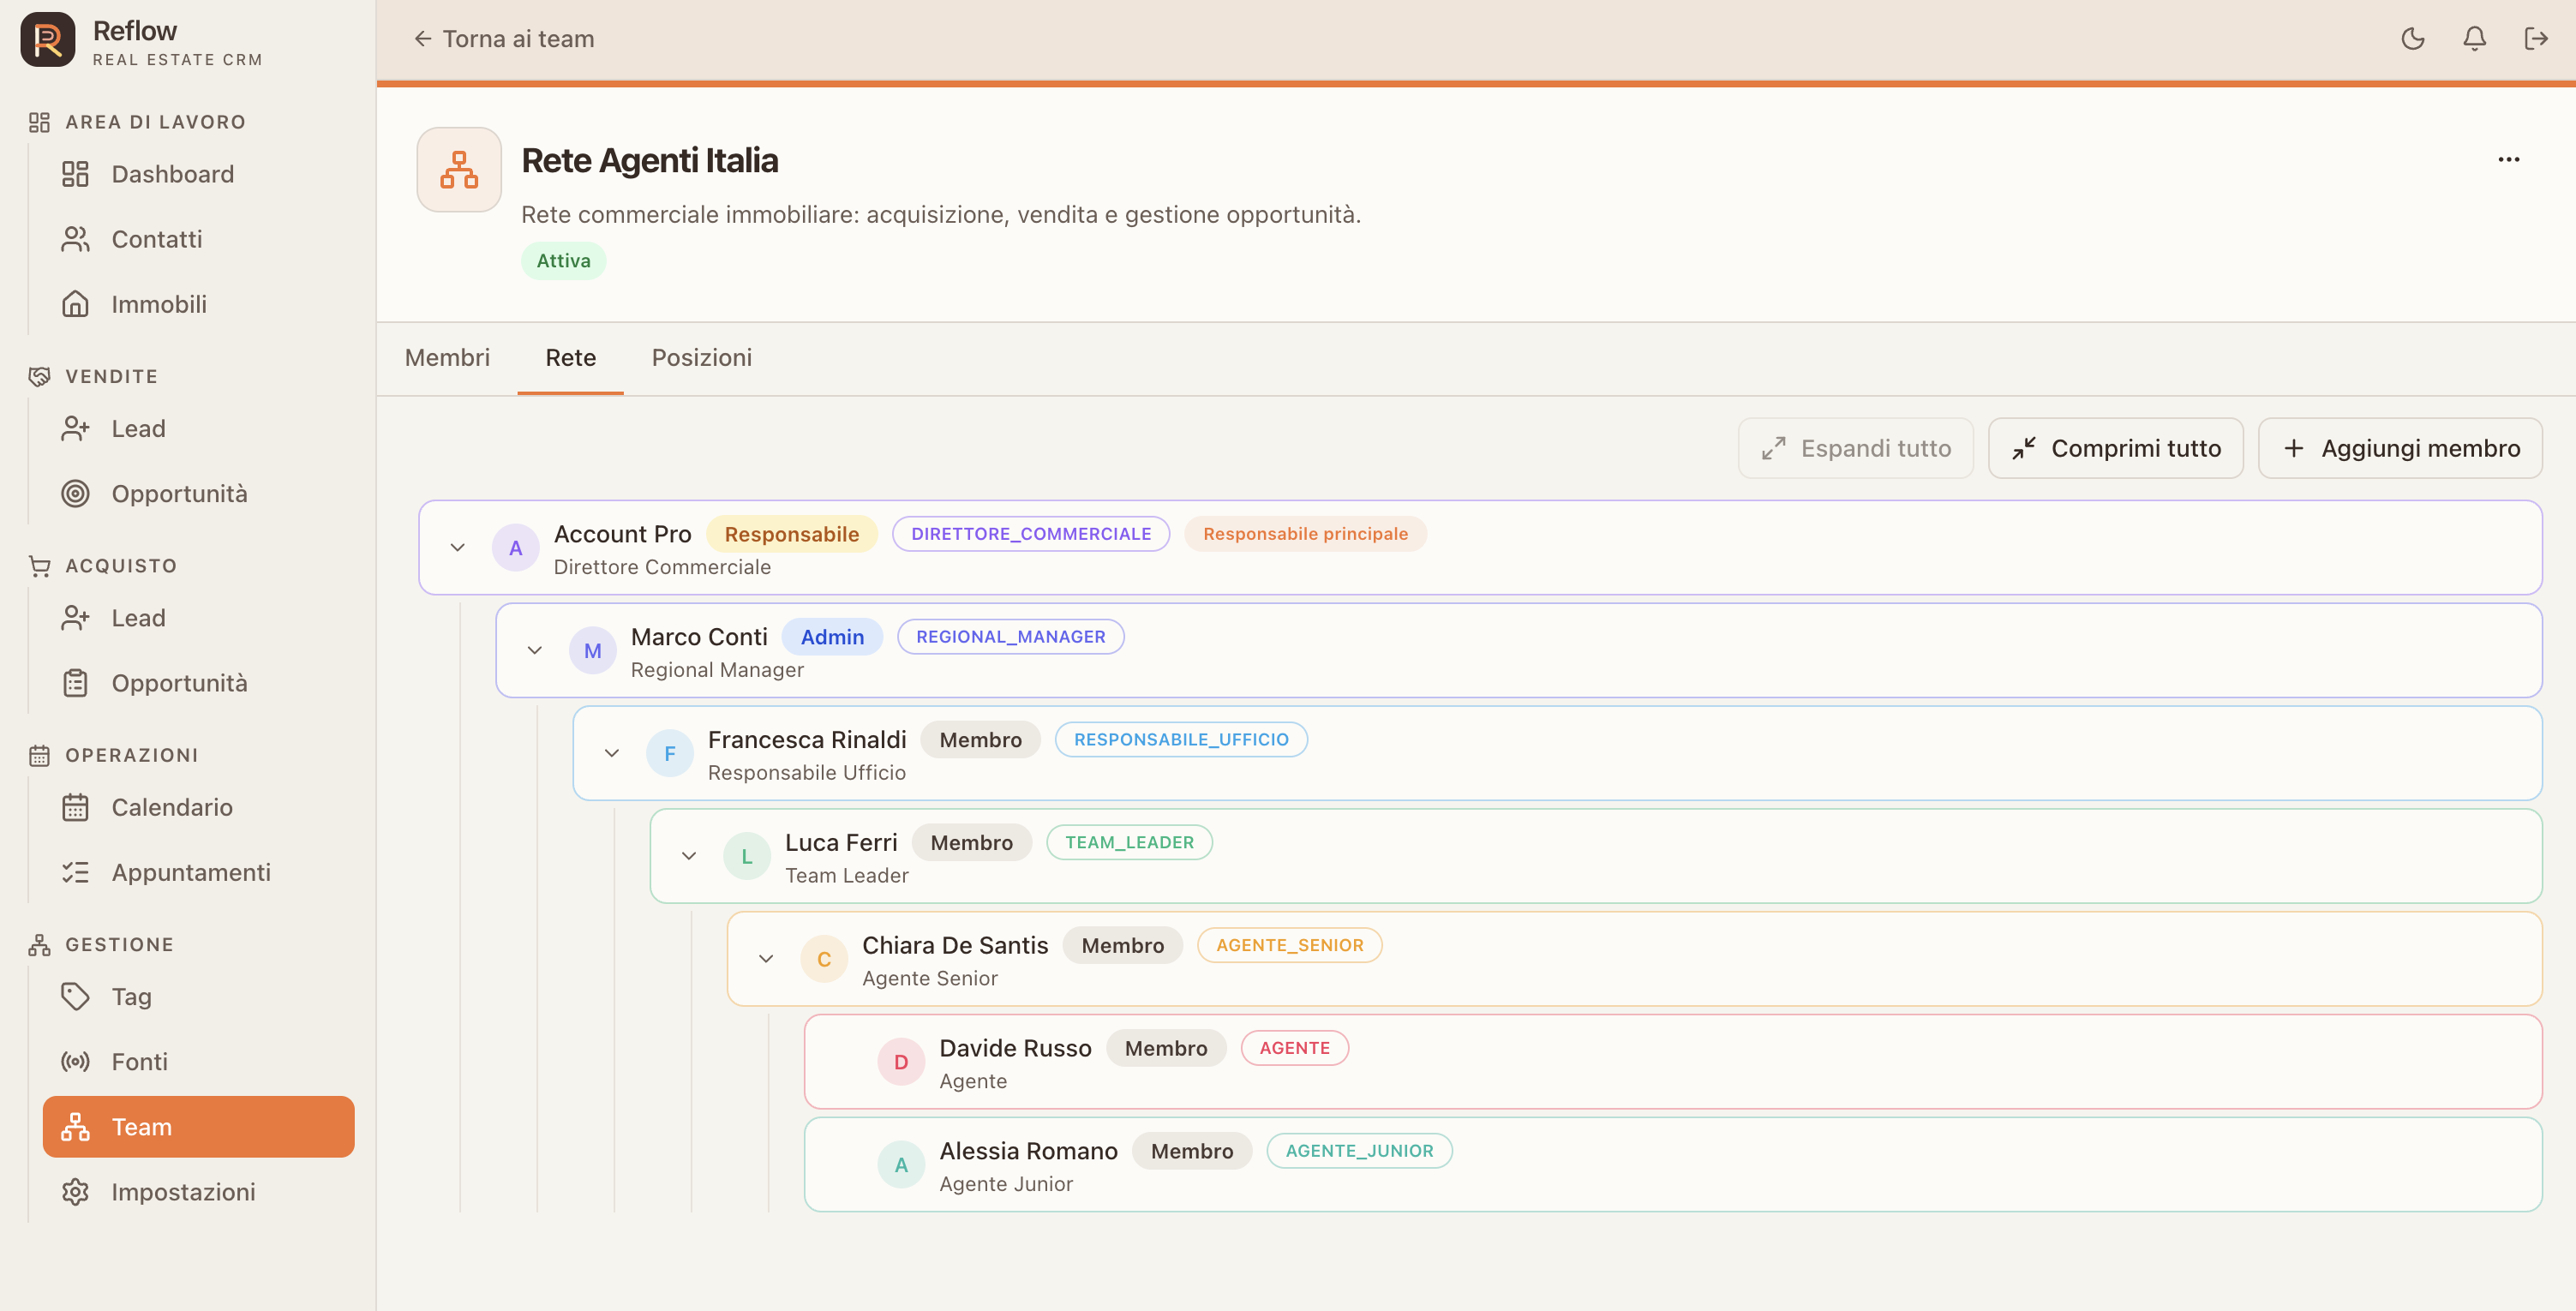This screenshot has width=2576, height=1311.
Task: Click the organization chart team icon
Action: pos(459,169)
